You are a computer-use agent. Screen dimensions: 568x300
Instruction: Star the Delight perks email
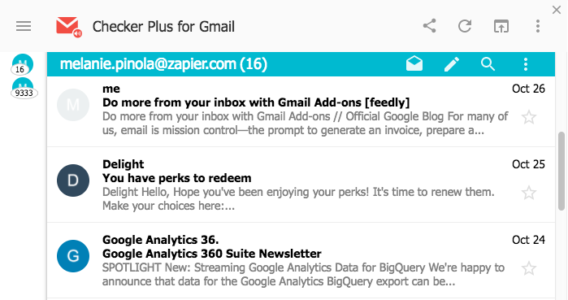(x=529, y=193)
